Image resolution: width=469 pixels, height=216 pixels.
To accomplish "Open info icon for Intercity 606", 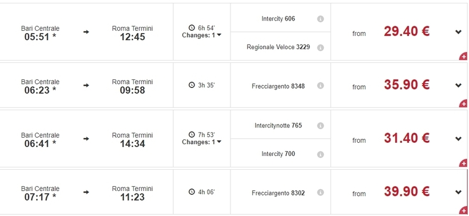I will (320, 19).
